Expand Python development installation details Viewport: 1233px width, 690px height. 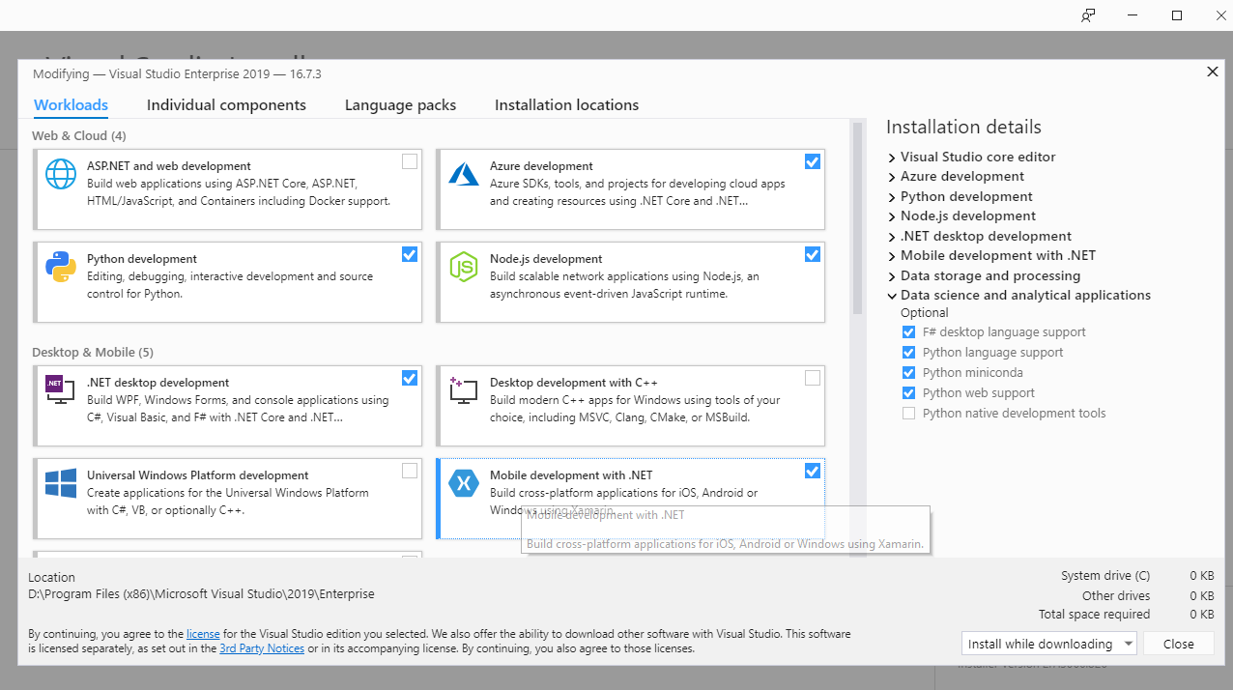click(x=892, y=197)
